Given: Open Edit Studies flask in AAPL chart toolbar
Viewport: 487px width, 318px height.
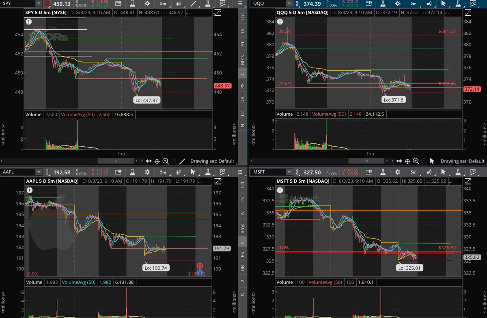Looking at the screenshot, I should [x=133, y=172].
